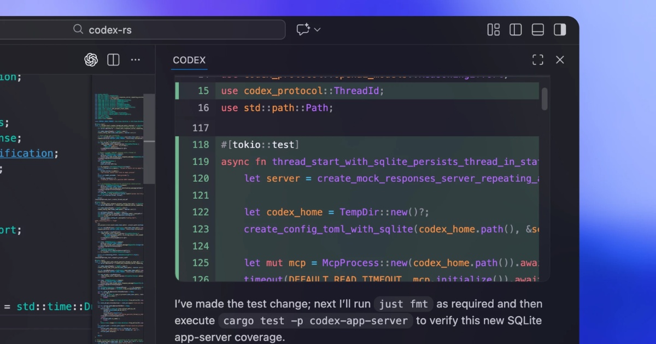This screenshot has height=344, width=656.
Task: Toggle the primary side bar
Action: tap(516, 29)
